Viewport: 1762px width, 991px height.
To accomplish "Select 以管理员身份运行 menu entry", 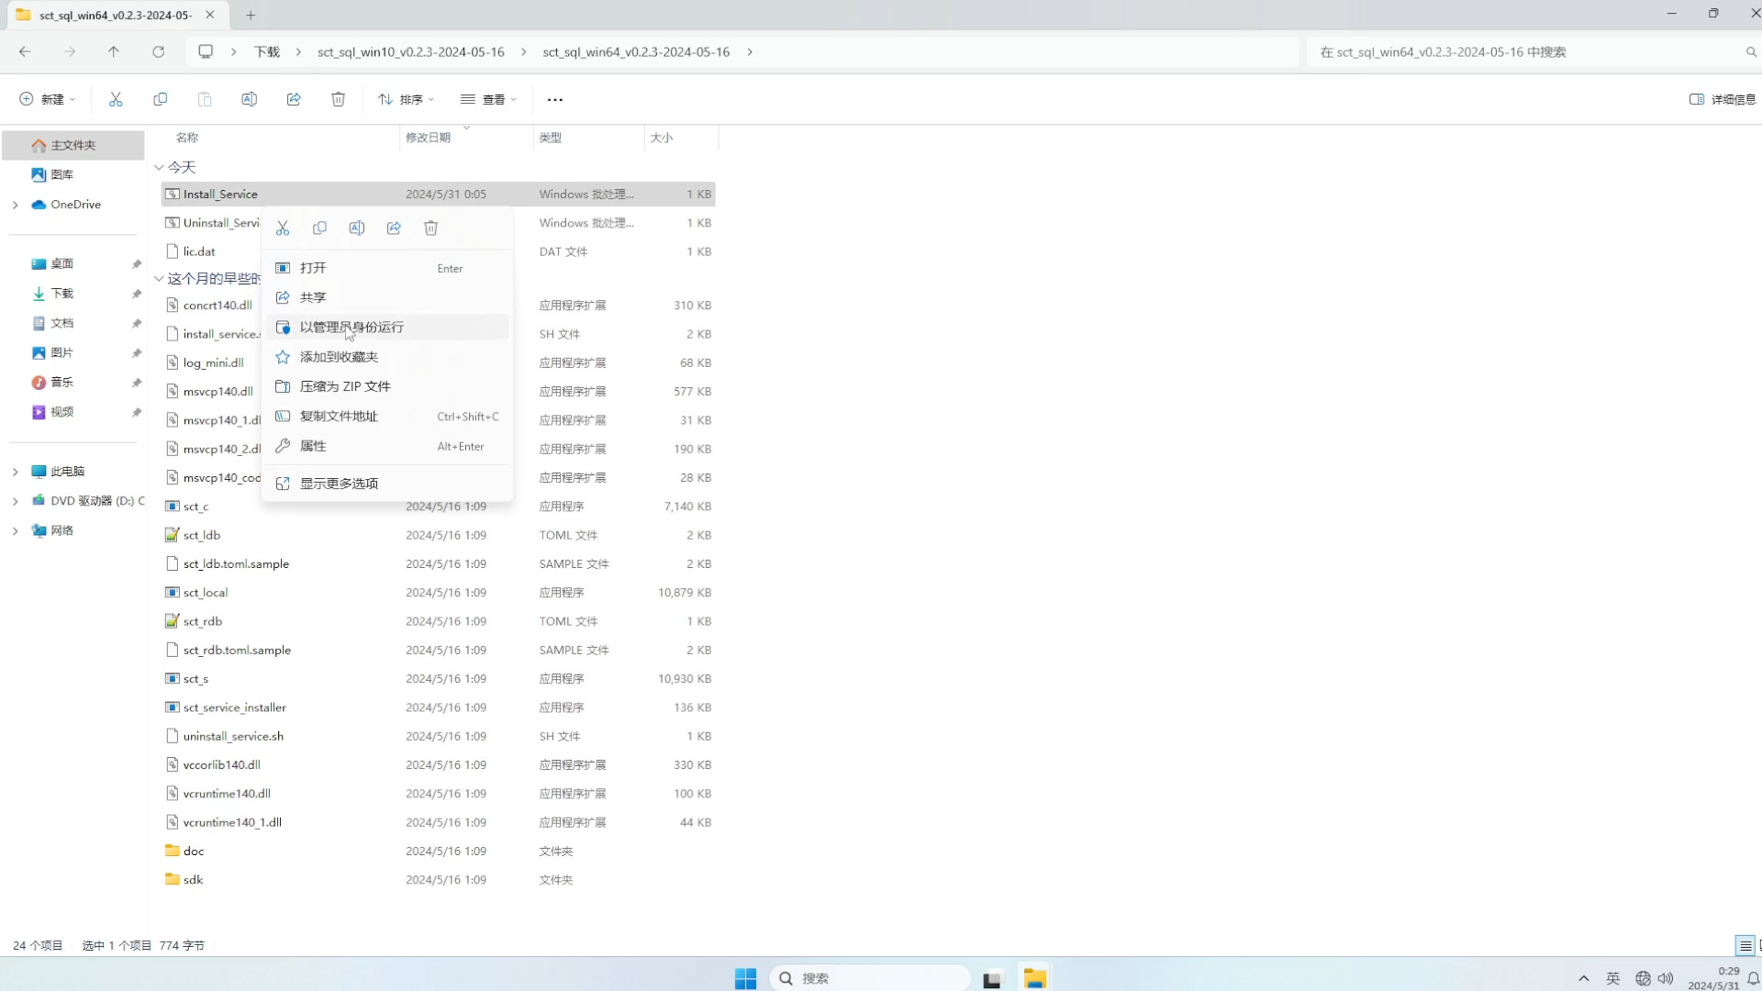I will (x=351, y=328).
